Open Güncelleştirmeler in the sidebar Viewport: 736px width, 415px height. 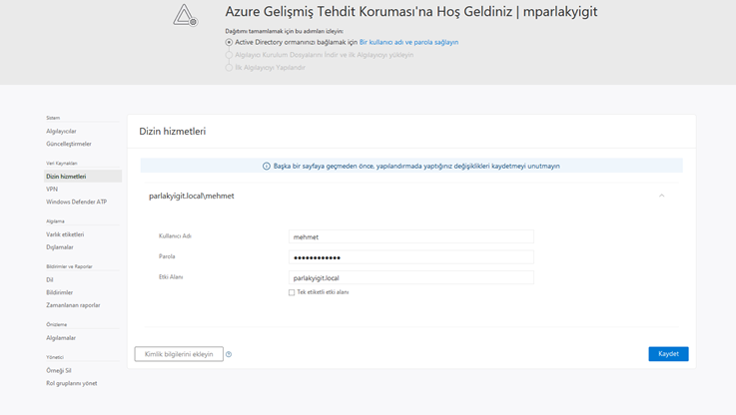tap(69, 144)
